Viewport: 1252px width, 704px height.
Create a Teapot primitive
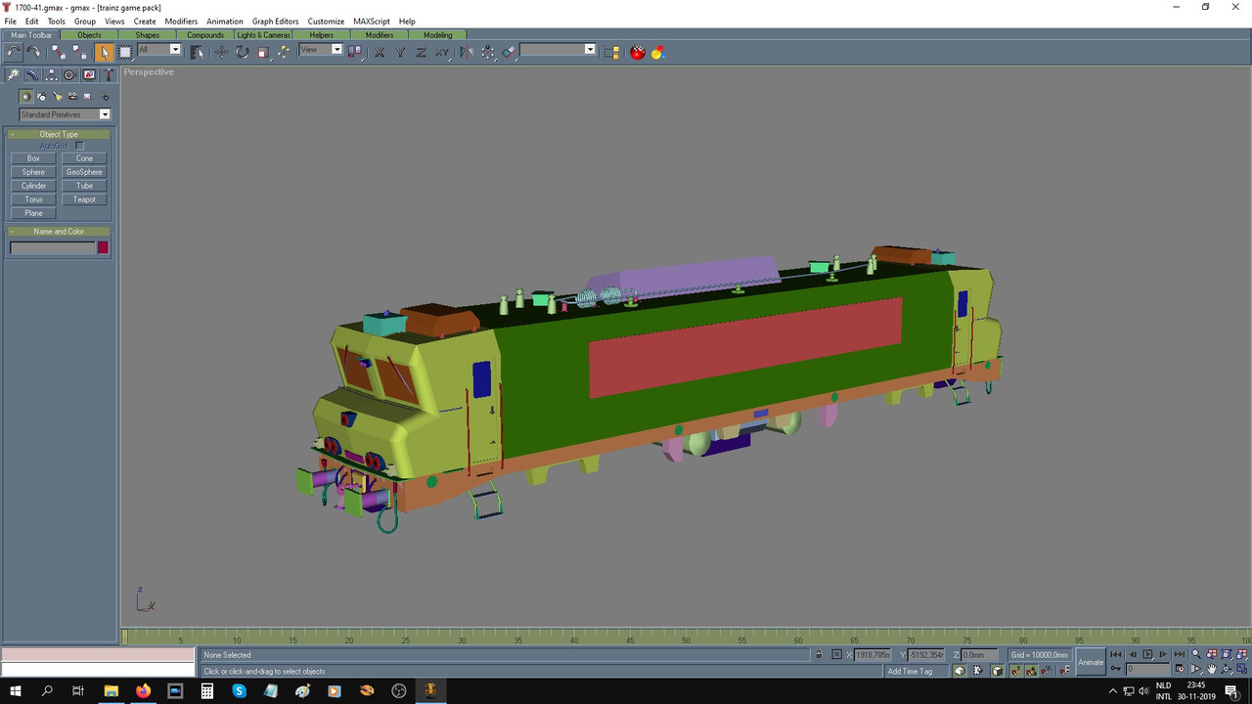(84, 199)
